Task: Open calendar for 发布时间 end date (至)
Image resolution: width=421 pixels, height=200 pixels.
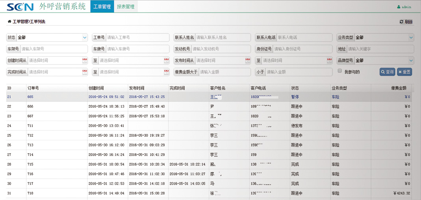Action: tap(329, 61)
